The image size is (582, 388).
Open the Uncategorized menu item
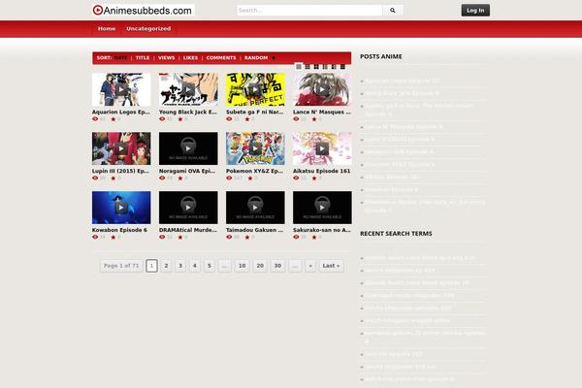tap(148, 28)
